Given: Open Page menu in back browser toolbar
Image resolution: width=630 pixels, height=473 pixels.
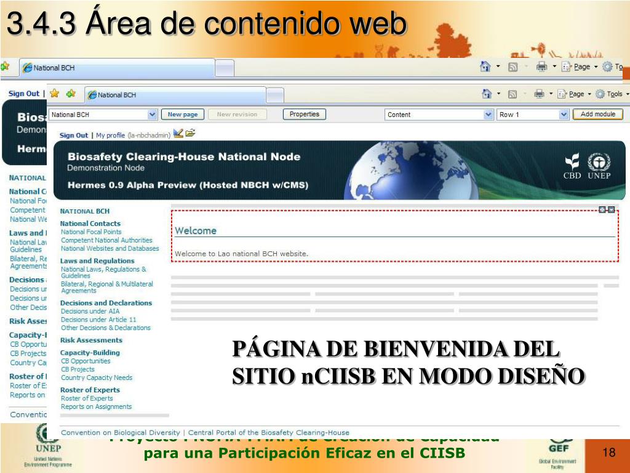Looking at the screenshot, I should 580,67.
